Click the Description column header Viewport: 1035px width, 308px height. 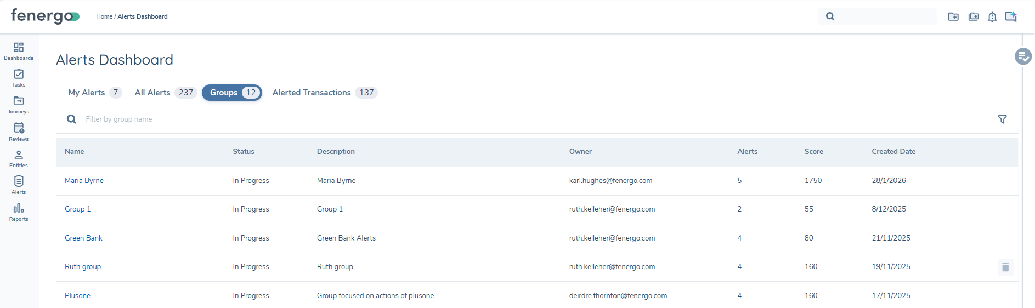click(336, 152)
